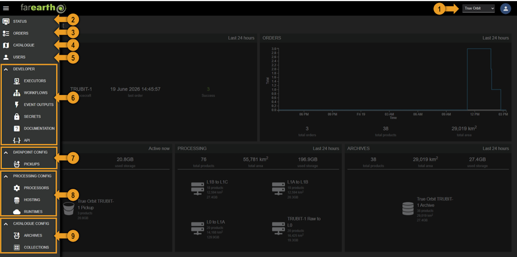
Task: Click the Runtimes cloud icon
Action: (x=17, y=212)
